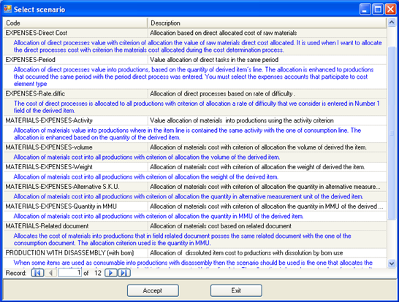This screenshot has width=399, height=302.
Task: Click blue detail text under MATERIALS-Related document
Action: (182, 239)
